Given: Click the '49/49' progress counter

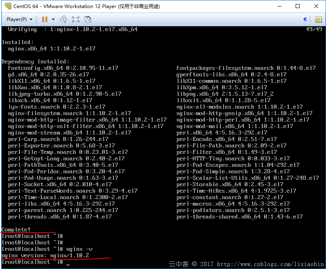Looking at the screenshot, I should pyautogui.click(x=314, y=29).
